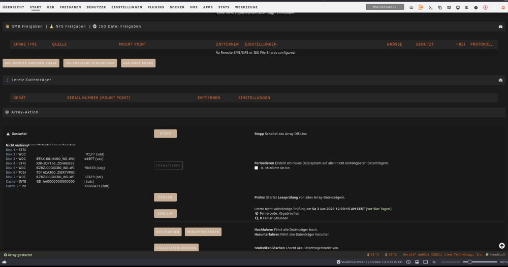The image size is (508, 267).
Task: Click the help question mark icon
Action: click(476, 8)
